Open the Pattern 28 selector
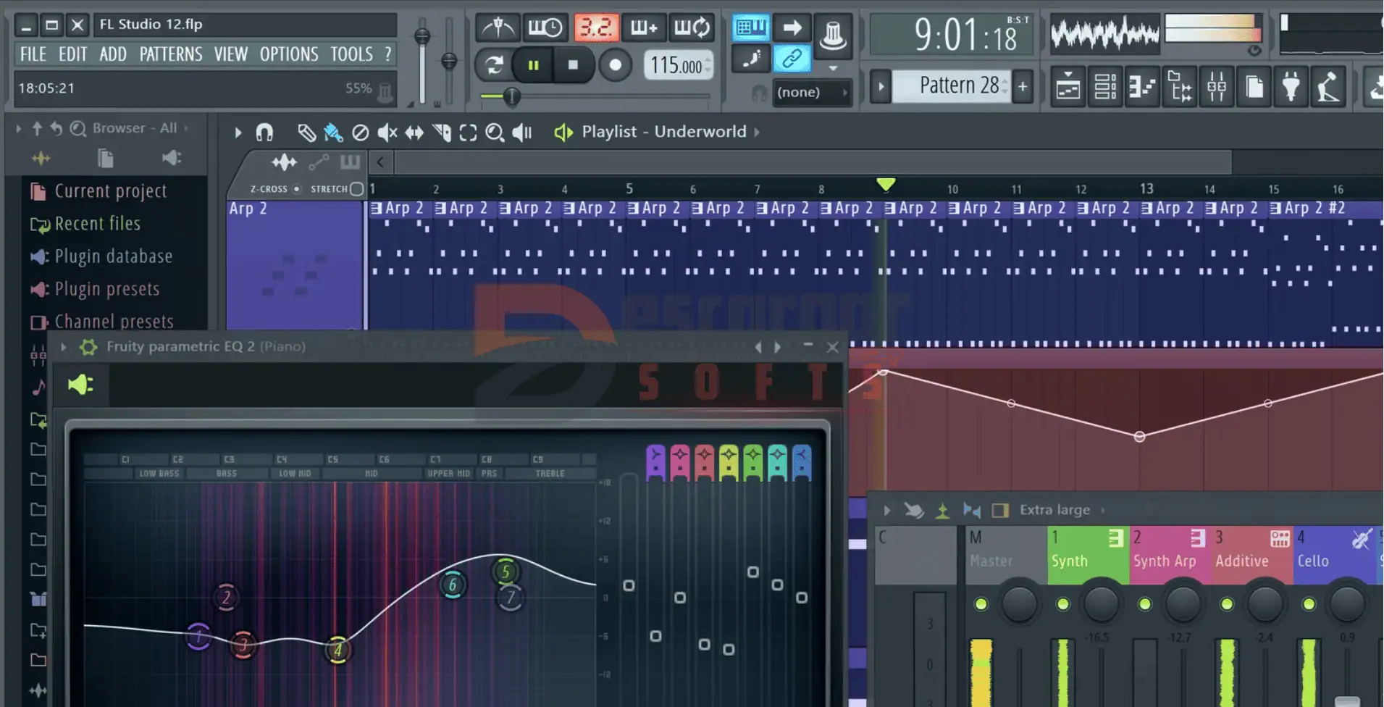 point(951,86)
